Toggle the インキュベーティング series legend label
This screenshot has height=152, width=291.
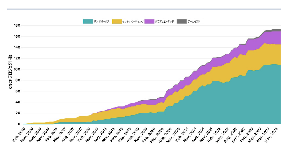click(133, 22)
